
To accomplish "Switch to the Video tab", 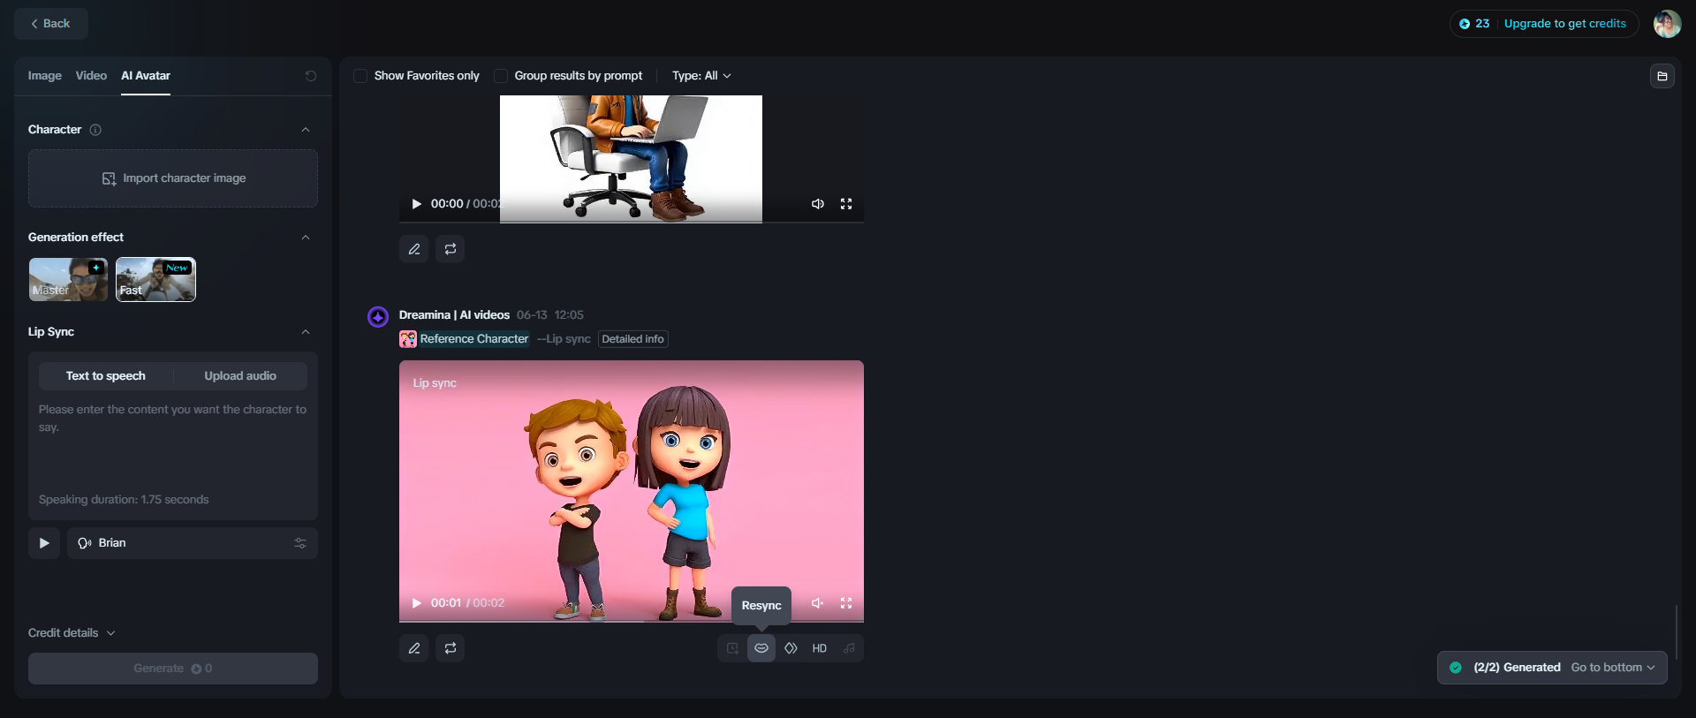I will 91,76.
